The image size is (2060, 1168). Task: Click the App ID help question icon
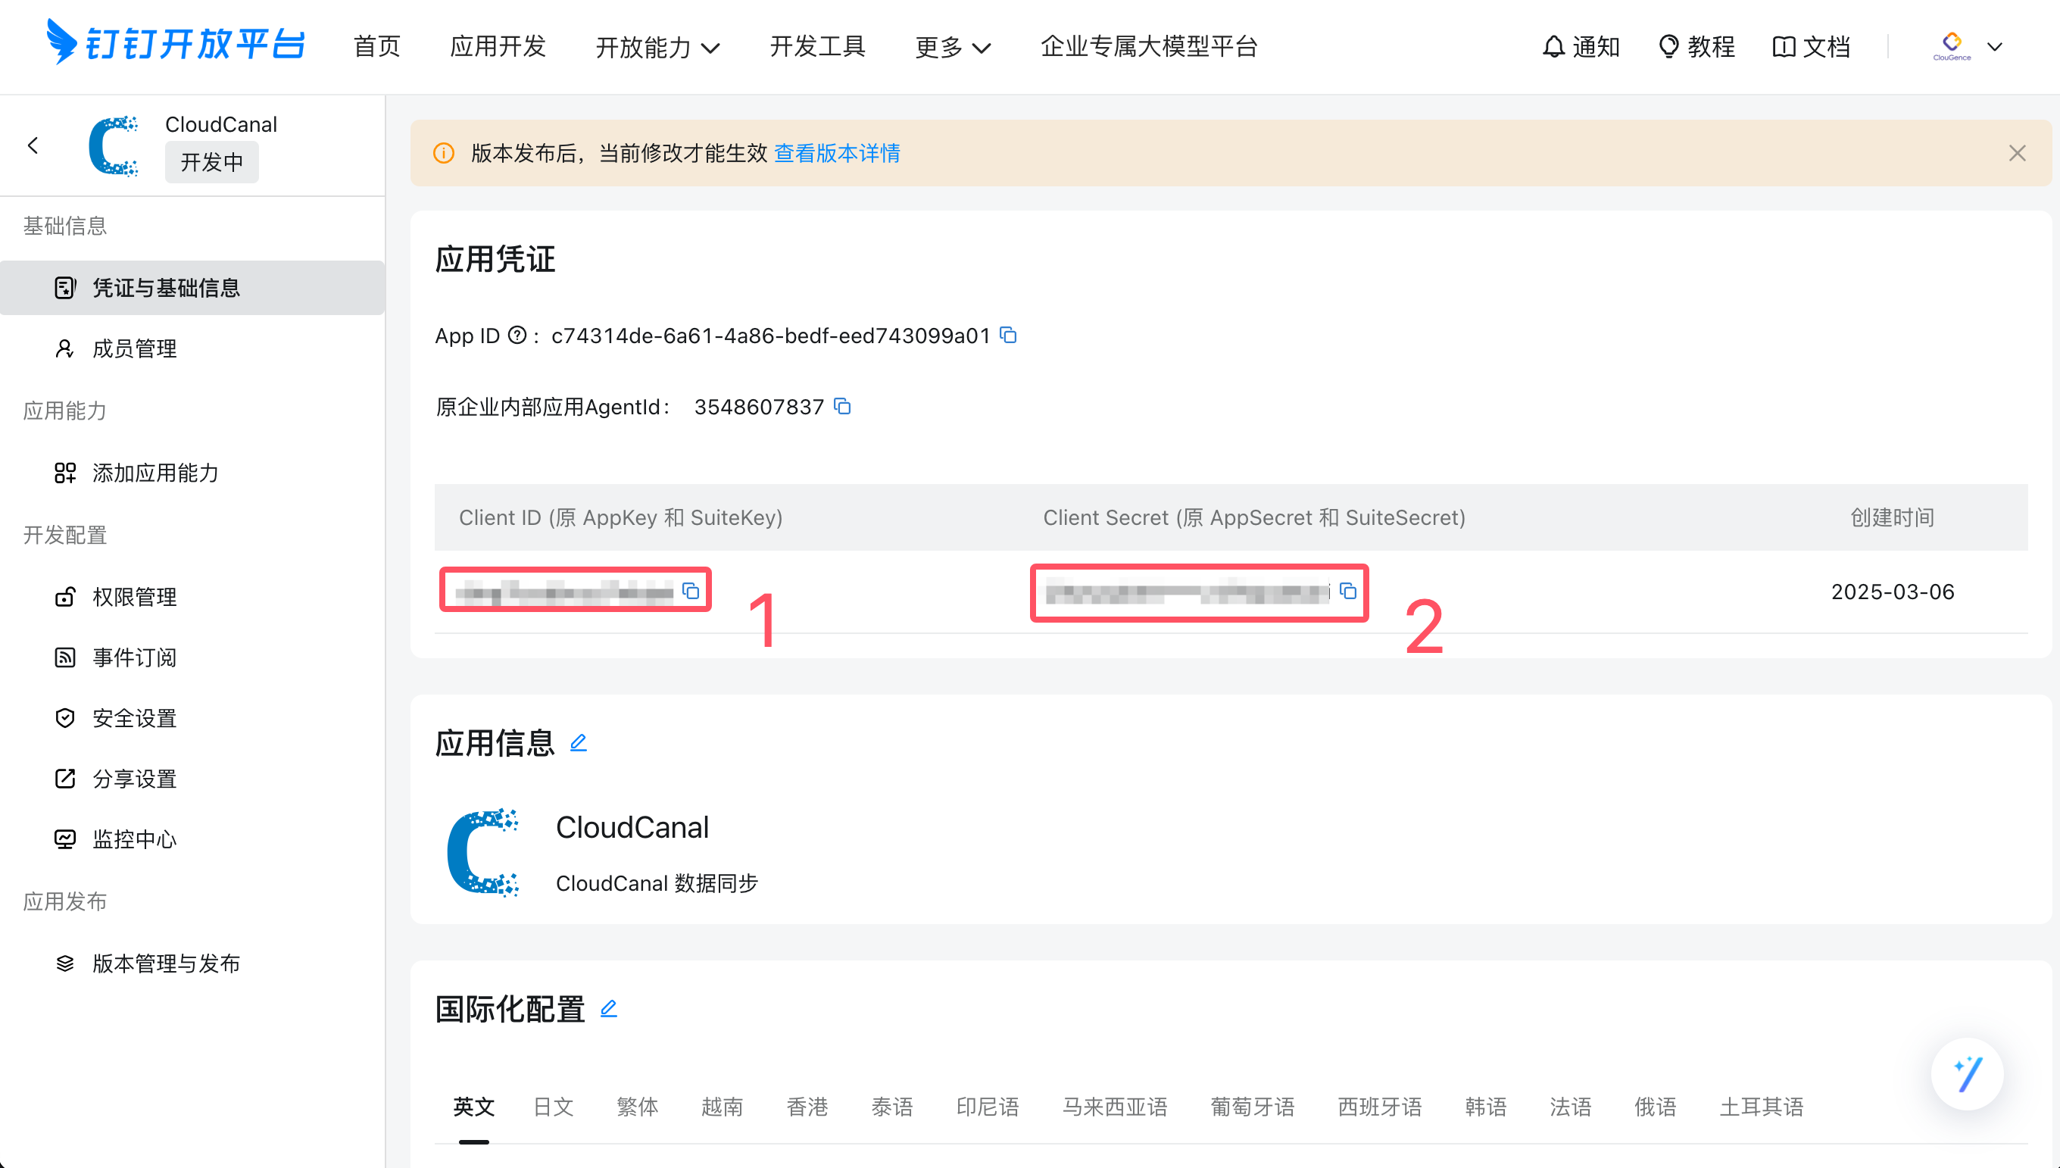coord(517,336)
